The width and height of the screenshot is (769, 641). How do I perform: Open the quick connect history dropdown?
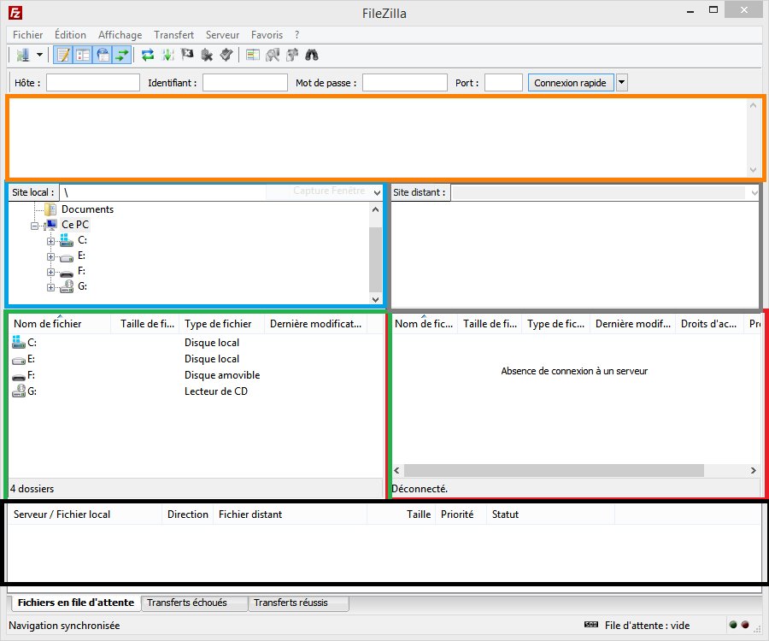tap(622, 82)
